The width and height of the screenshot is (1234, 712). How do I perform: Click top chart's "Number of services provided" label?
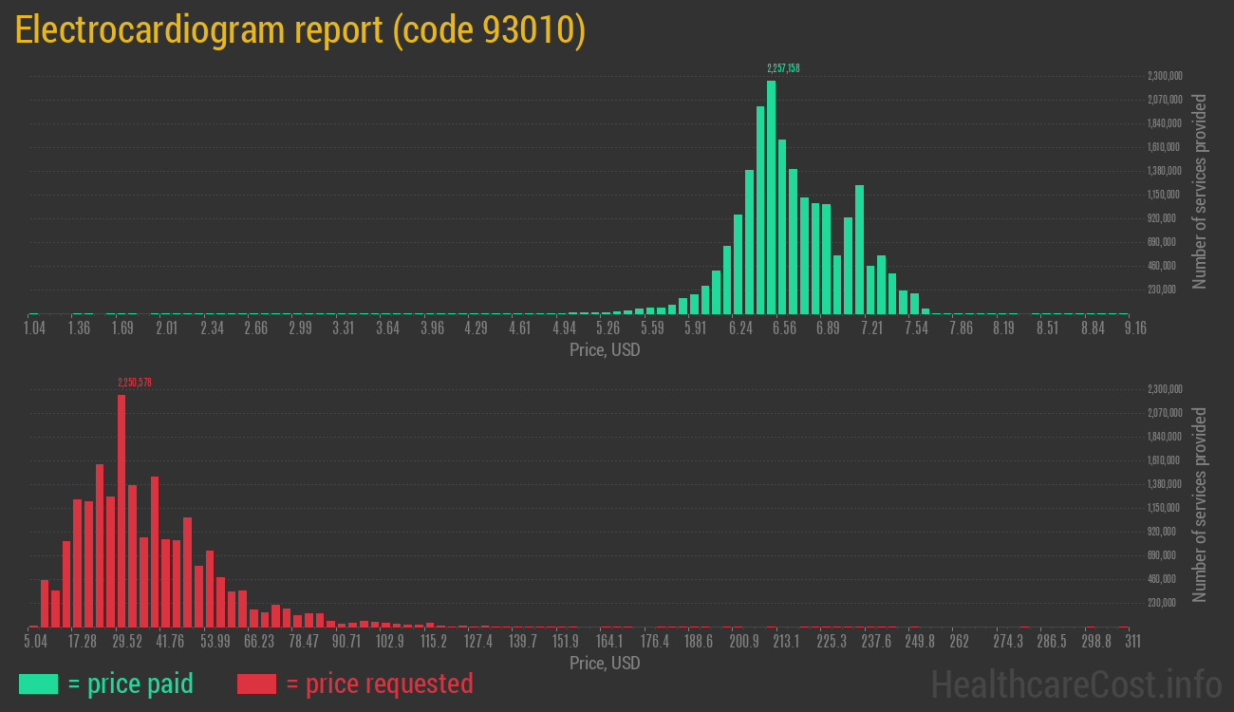click(1200, 192)
